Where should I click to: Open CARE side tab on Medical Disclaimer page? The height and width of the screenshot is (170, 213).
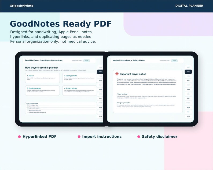click(x=188, y=112)
